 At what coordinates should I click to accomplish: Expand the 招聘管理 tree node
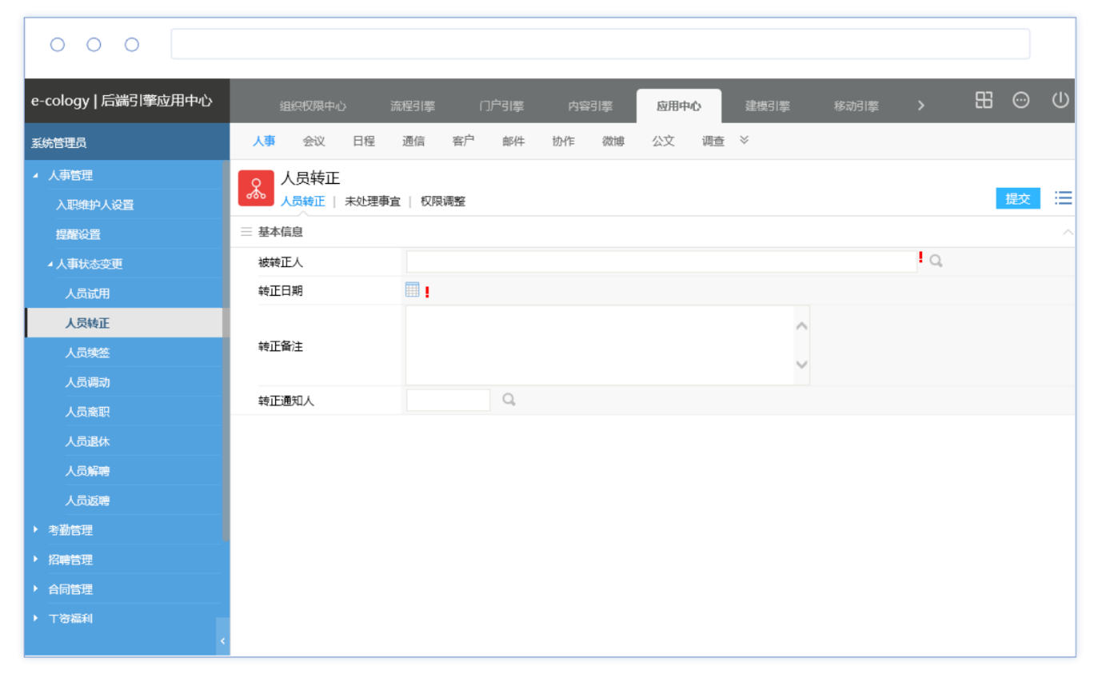click(x=36, y=559)
